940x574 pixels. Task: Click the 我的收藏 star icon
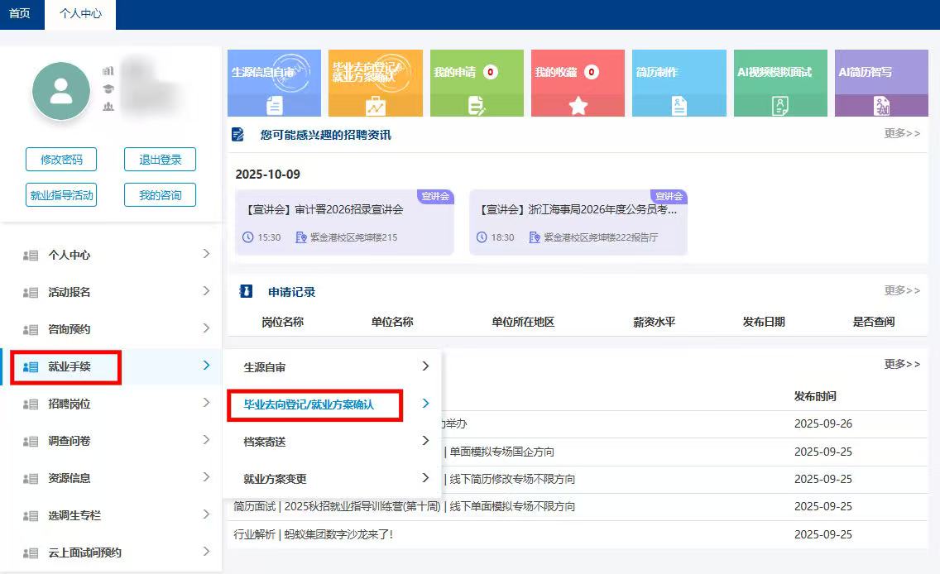tap(578, 105)
